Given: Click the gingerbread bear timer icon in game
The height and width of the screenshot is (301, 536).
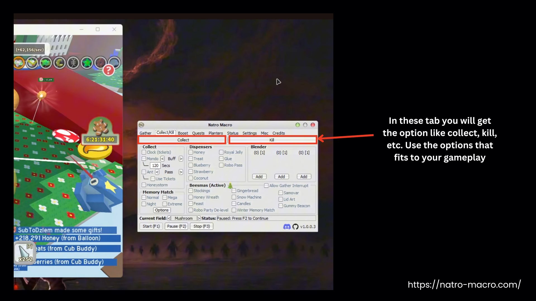Looking at the screenshot, I should 100,127.
